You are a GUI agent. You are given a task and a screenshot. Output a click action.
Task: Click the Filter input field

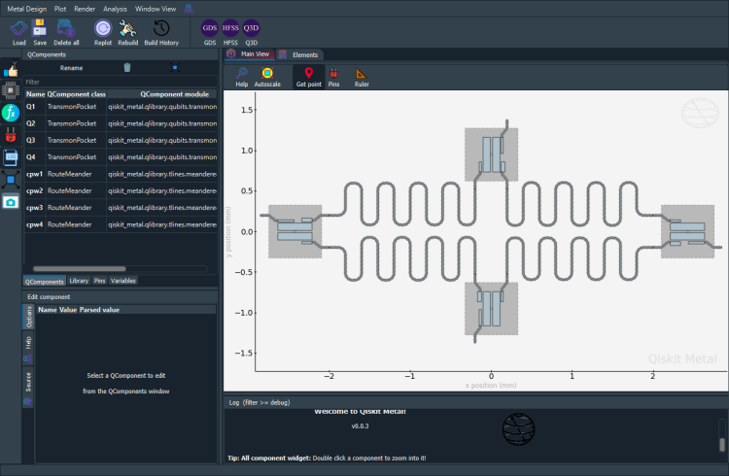pos(120,82)
